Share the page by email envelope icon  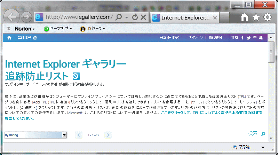click(x=255, y=37)
